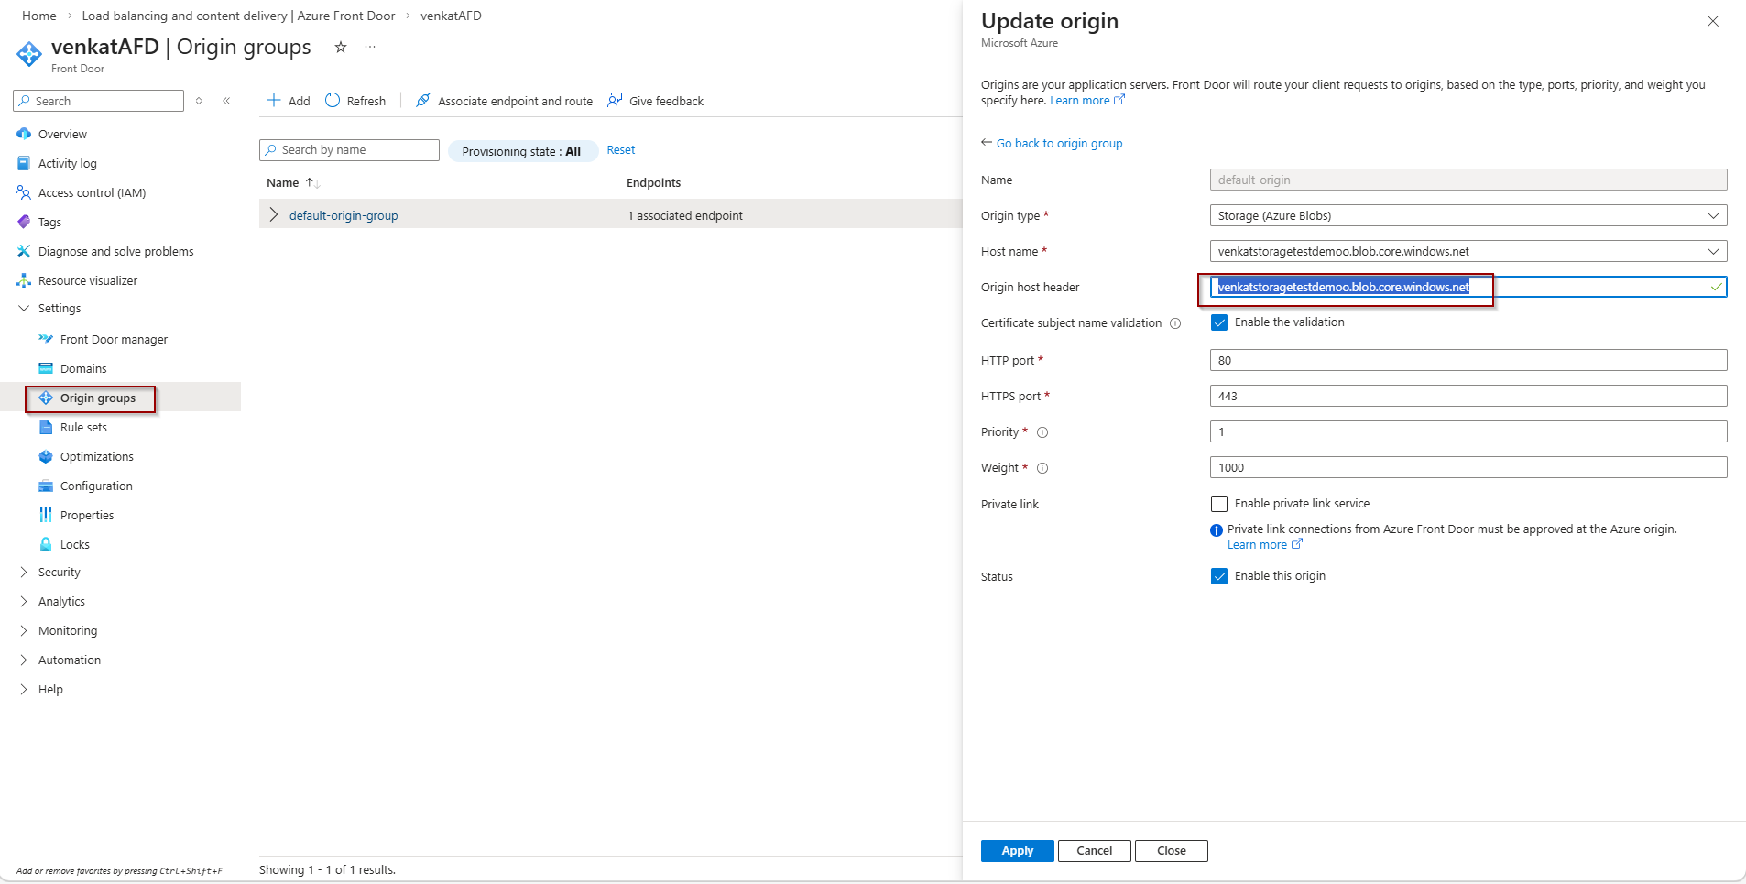This screenshot has height=884, width=1746.
Task: Open Optimizations settings
Action: point(97,456)
